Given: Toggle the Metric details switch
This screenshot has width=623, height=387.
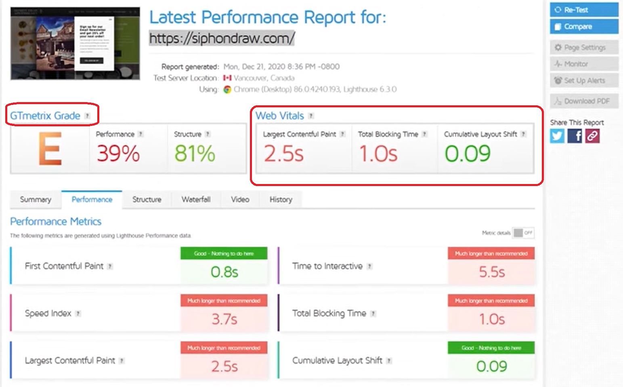Looking at the screenshot, I should pos(523,233).
